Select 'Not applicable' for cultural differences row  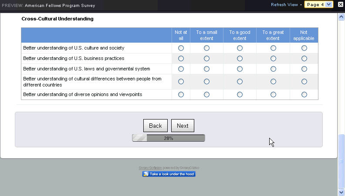tap(304, 82)
